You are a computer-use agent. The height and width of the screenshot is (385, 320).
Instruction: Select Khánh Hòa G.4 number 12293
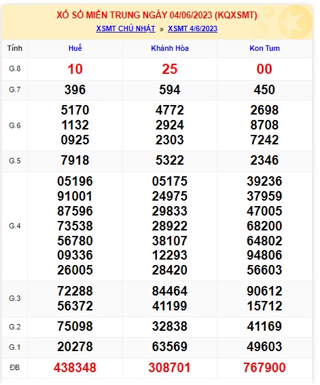(170, 255)
